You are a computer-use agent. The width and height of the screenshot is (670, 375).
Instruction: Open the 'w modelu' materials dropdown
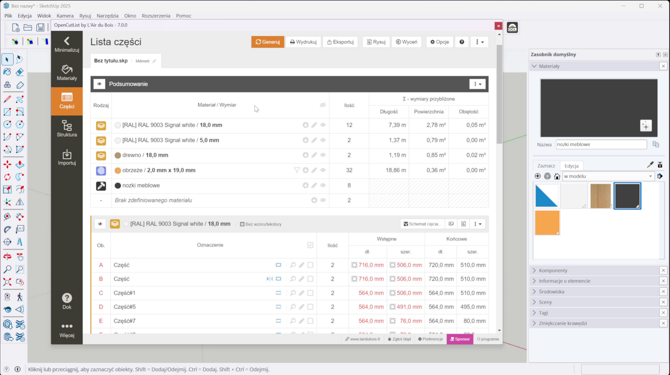[608, 176]
